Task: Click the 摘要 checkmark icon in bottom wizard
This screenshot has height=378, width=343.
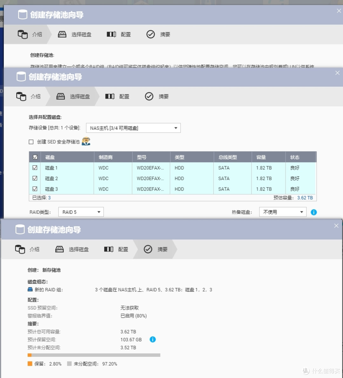Action: [148, 249]
